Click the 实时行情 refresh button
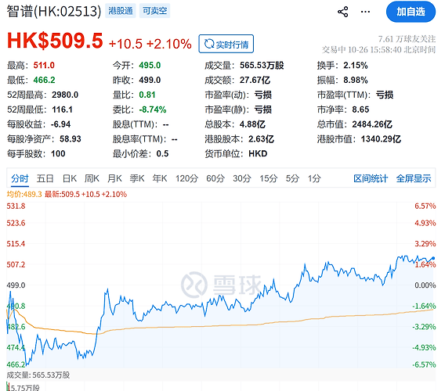This screenshot has height=391, width=445. point(226,44)
